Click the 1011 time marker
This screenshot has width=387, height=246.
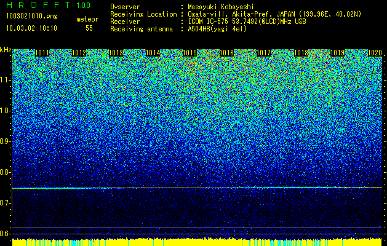coord(42,53)
